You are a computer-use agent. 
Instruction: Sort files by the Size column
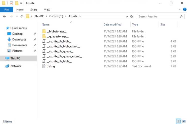[163, 24]
